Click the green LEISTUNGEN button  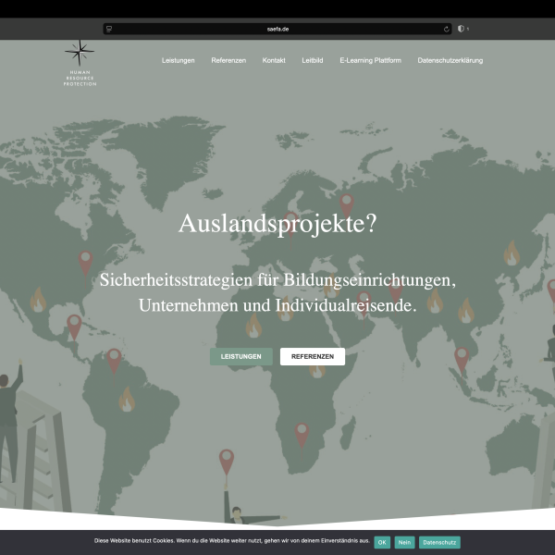tap(241, 356)
